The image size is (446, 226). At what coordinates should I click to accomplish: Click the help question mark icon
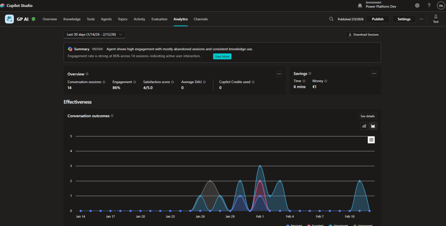click(429, 6)
